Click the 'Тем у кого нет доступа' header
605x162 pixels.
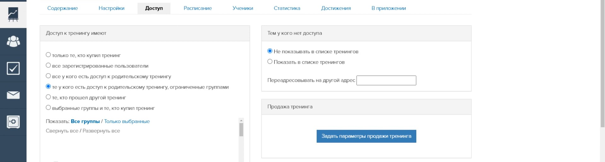366,33
